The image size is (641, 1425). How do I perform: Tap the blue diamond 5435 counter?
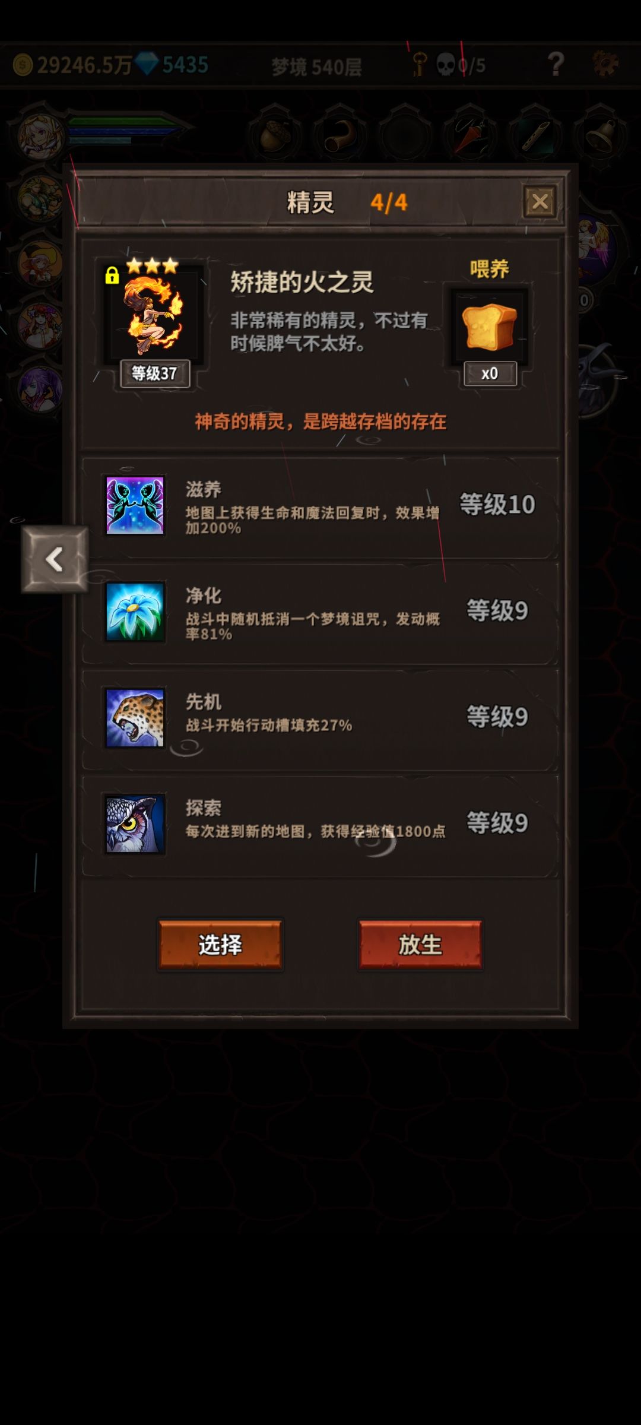172,64
